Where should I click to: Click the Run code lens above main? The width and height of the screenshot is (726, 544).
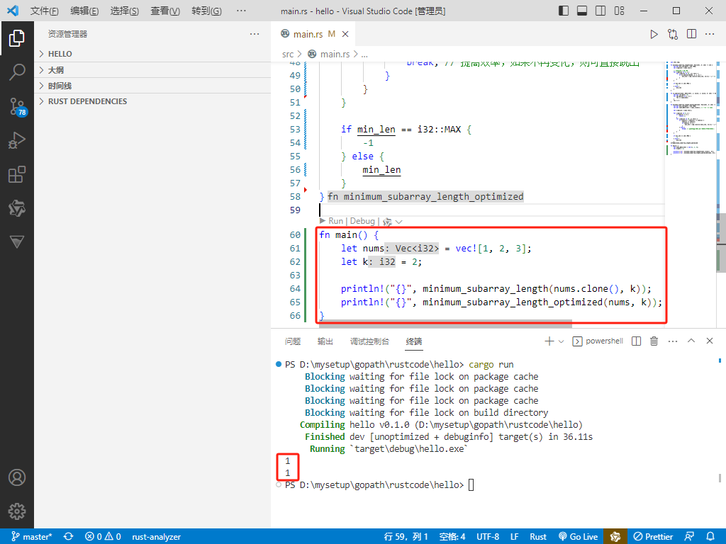335,221
